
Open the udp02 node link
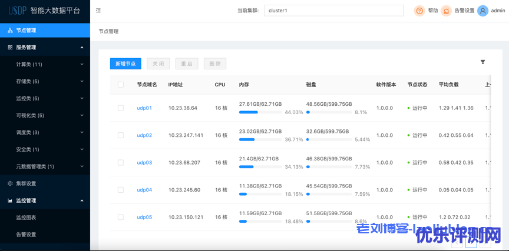point(144,135)
